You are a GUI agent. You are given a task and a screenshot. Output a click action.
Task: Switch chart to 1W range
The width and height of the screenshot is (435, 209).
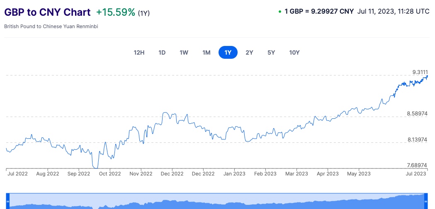pyautogui.click(x=184, y=53)
